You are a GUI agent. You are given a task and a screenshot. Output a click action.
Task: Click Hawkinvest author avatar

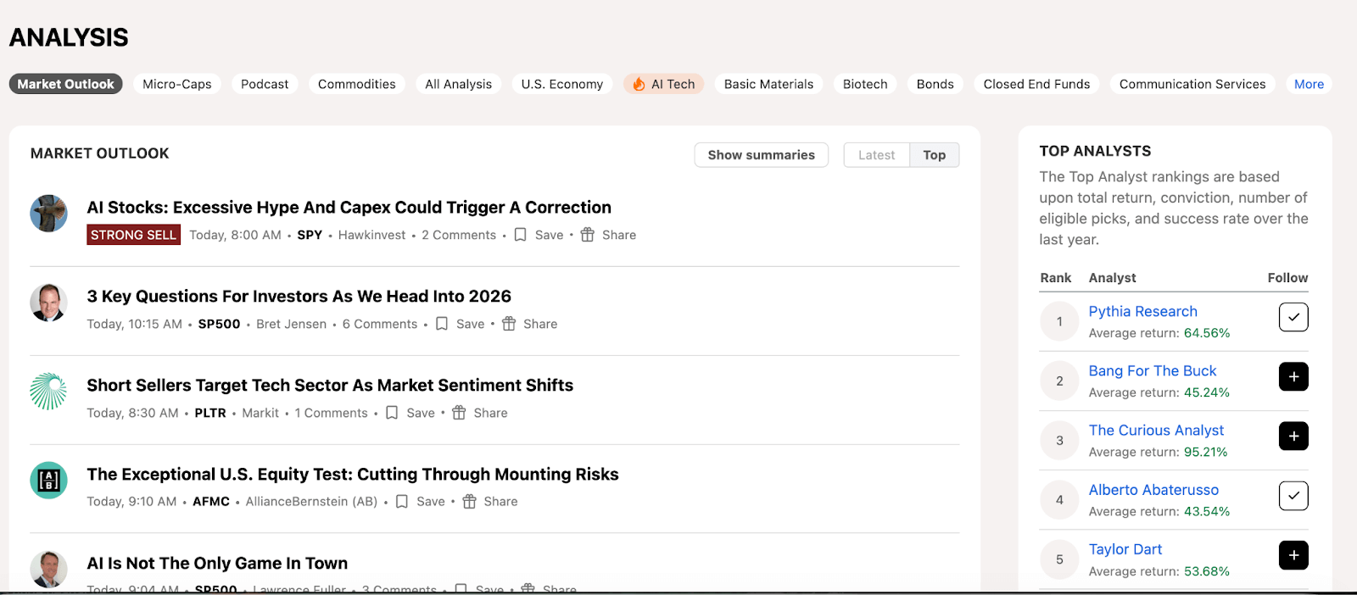[x=48, y=214]
